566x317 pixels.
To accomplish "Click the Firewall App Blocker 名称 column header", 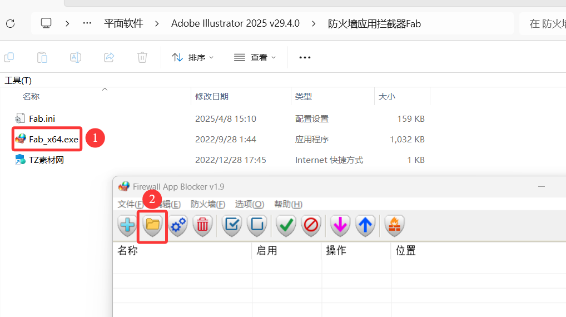I will [x=128, y=251].
